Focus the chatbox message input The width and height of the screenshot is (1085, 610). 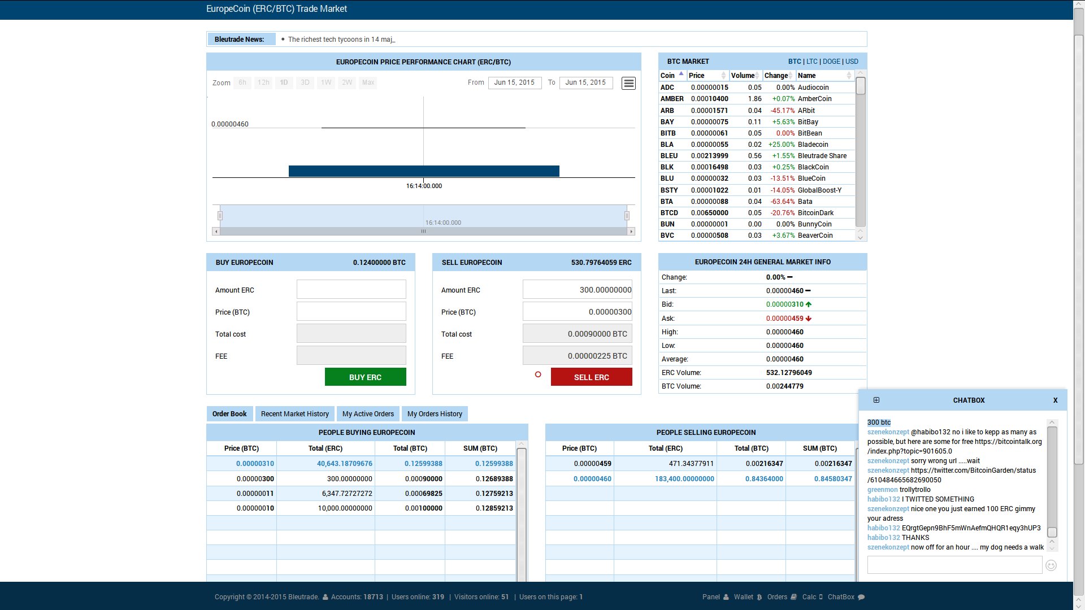click(954, 565)
